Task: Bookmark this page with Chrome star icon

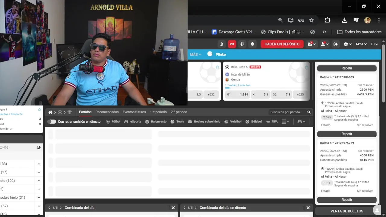Action: click(311, 20)
